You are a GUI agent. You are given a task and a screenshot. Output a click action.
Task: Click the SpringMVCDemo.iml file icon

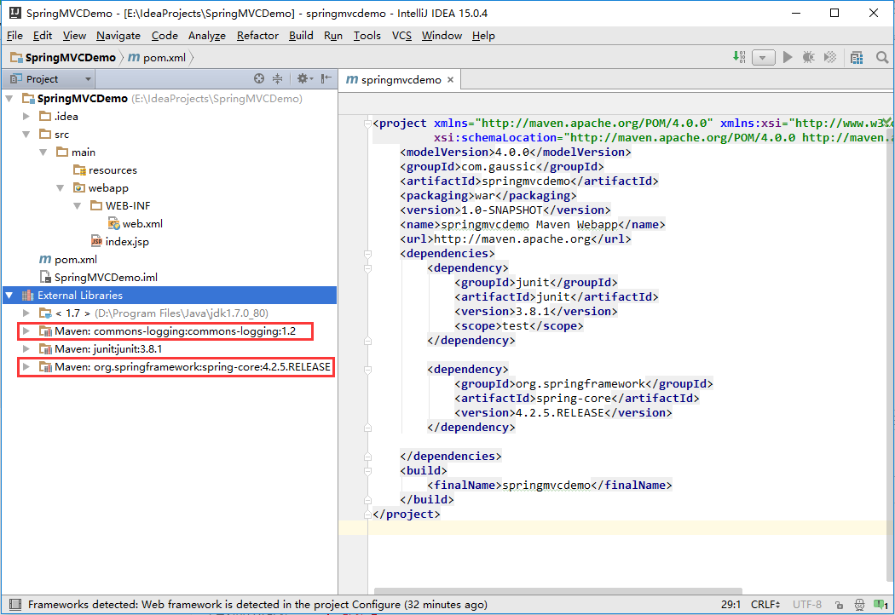tap(45, 278)
